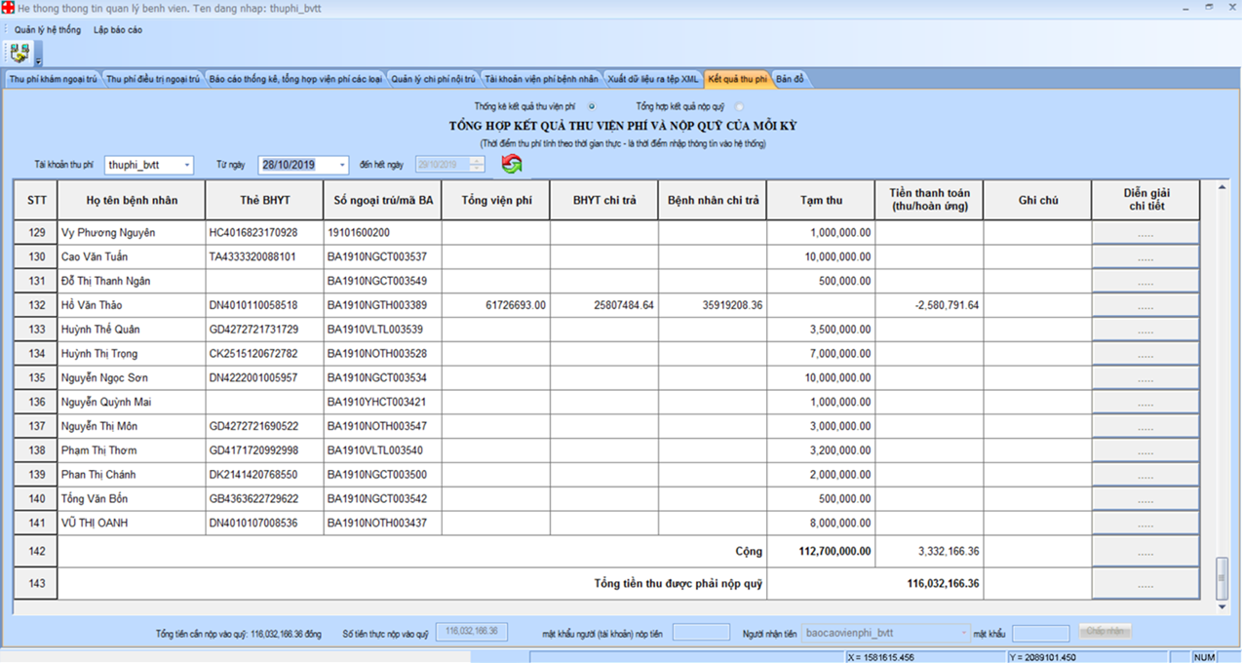Click the 'Tạm thu' column header
The width and height of the screenshot is (1242, 663).
coord(821,200)
